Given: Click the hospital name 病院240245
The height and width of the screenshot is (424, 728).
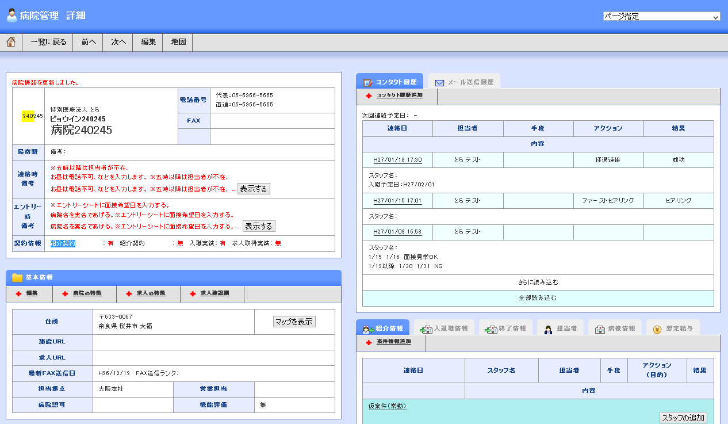Looking at the screenshot, I should (81, 130).
